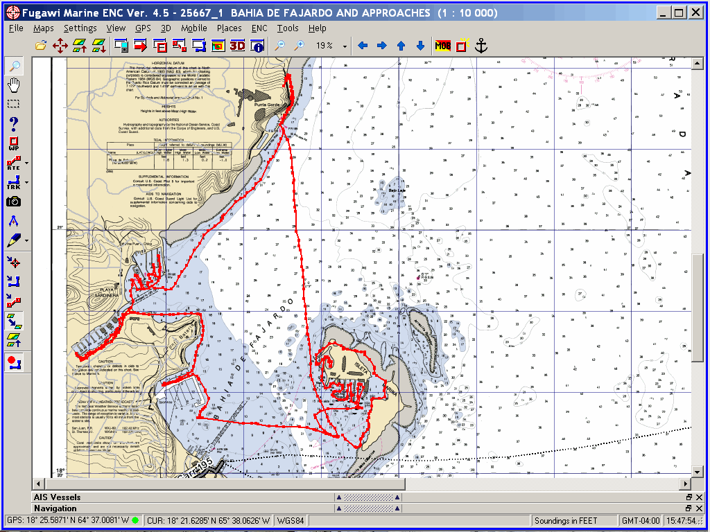This screenshot has width=710, height=532.
Task: Click the chart layers up-arrow sidebar icon
Action: (14, 339)
